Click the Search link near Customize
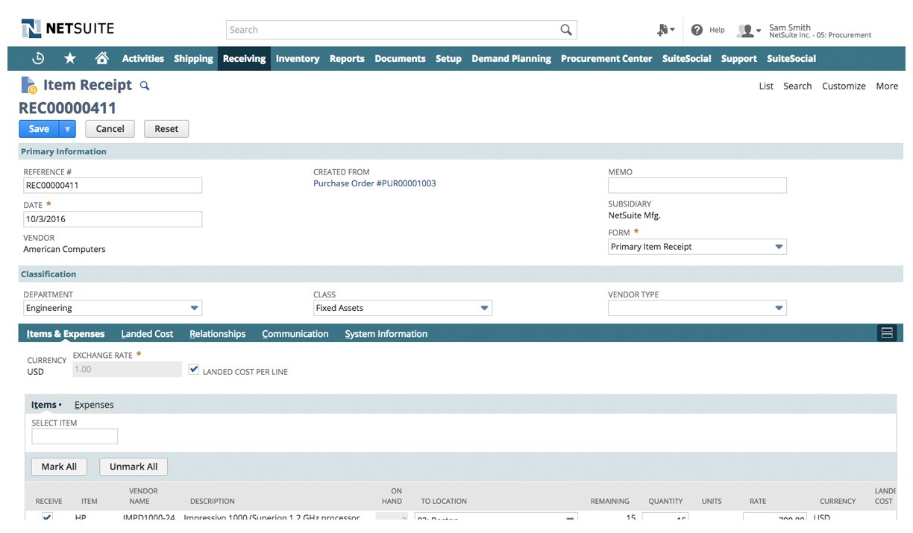The height and width of the screenshot is (533, 913). [797, 86]
